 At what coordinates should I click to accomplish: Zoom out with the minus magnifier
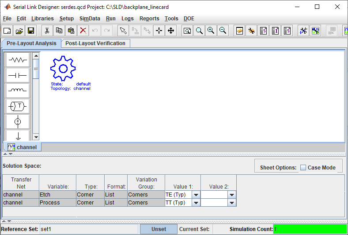[223, 31]
